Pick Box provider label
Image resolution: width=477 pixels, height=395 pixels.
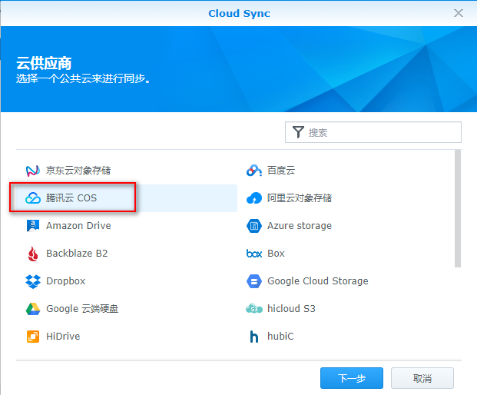tap(276, 254)
